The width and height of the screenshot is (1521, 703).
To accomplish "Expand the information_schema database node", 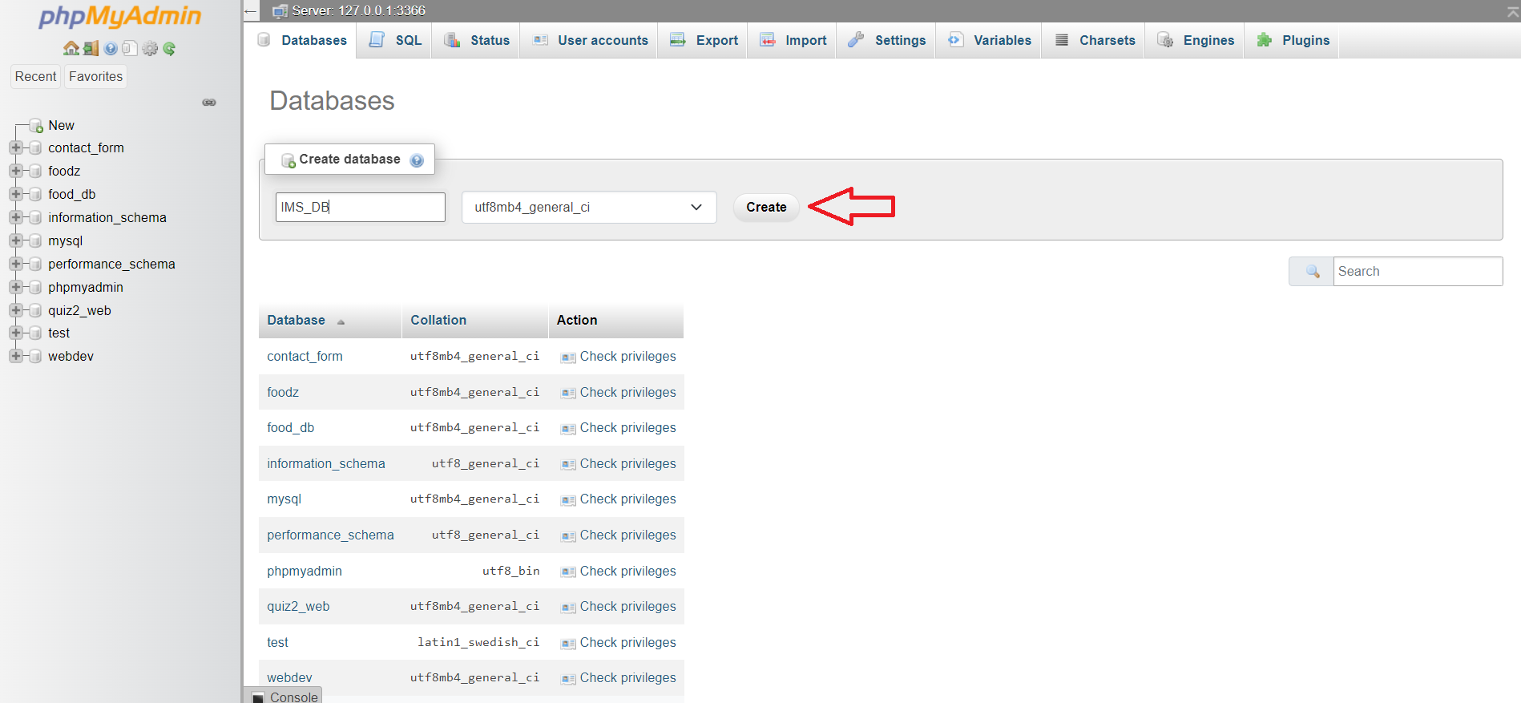I will point(15,217).
